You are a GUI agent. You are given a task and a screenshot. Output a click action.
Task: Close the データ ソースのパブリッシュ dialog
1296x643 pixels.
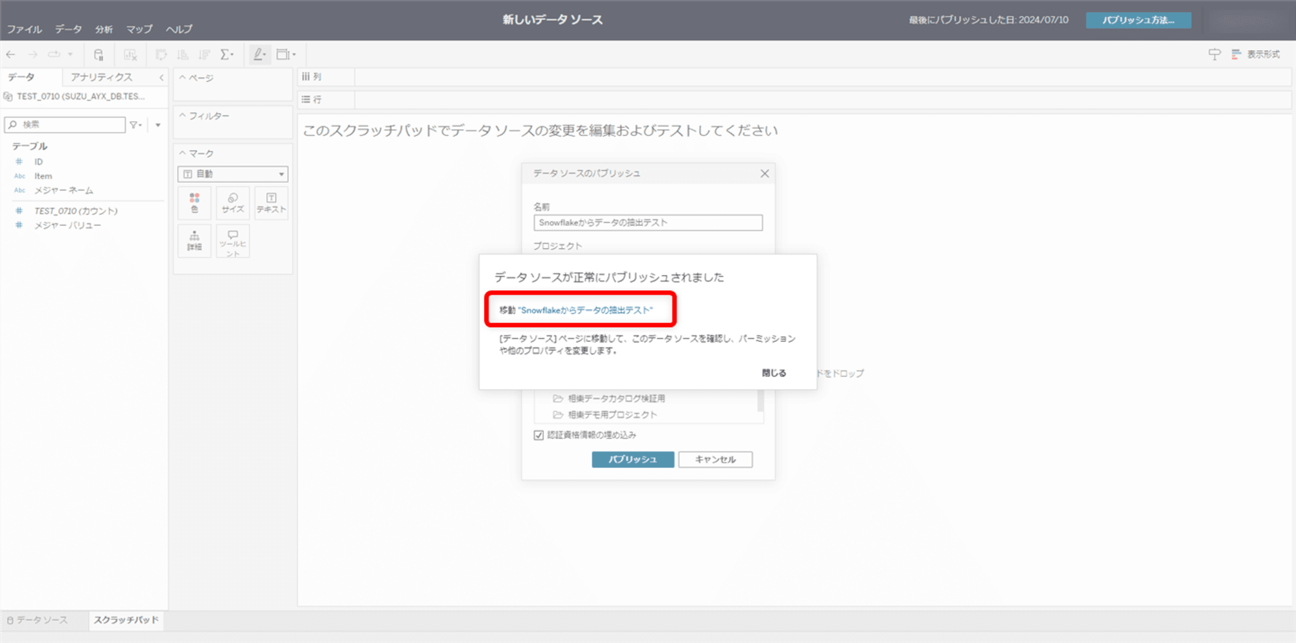[x=765, y=174]
